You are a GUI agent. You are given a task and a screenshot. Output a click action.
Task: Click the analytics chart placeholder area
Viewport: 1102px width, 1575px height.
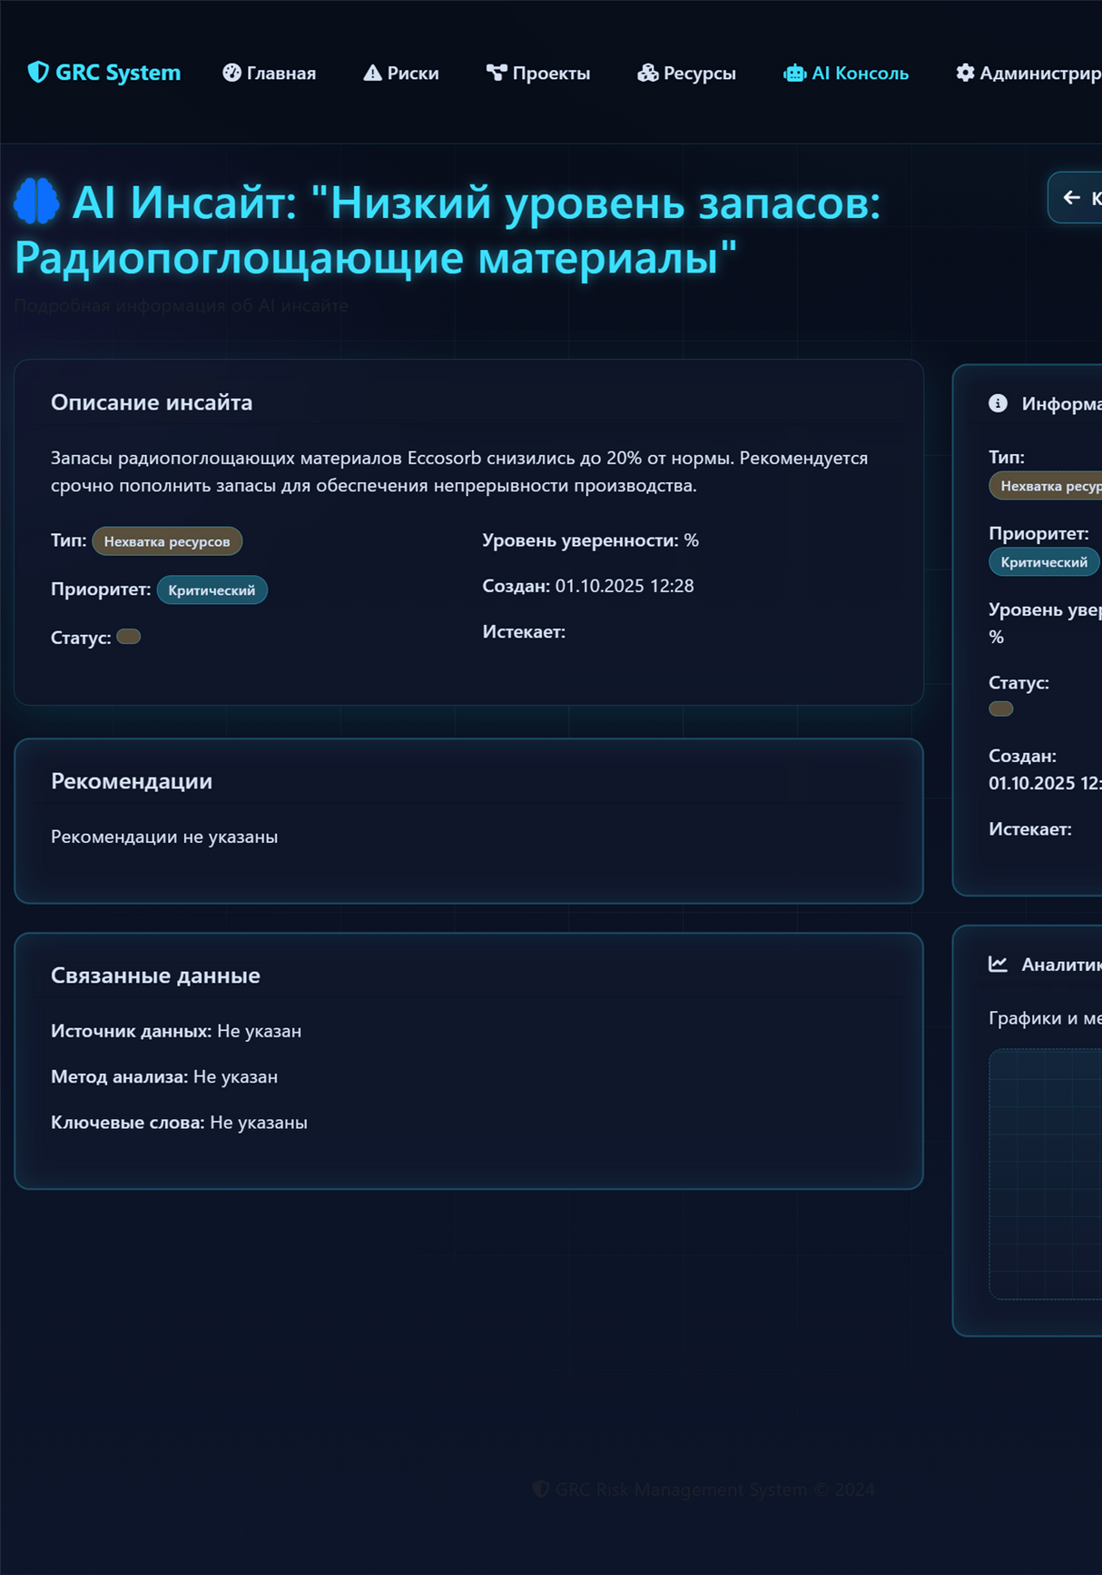pyautogui.click(x=1046, y=1174)
